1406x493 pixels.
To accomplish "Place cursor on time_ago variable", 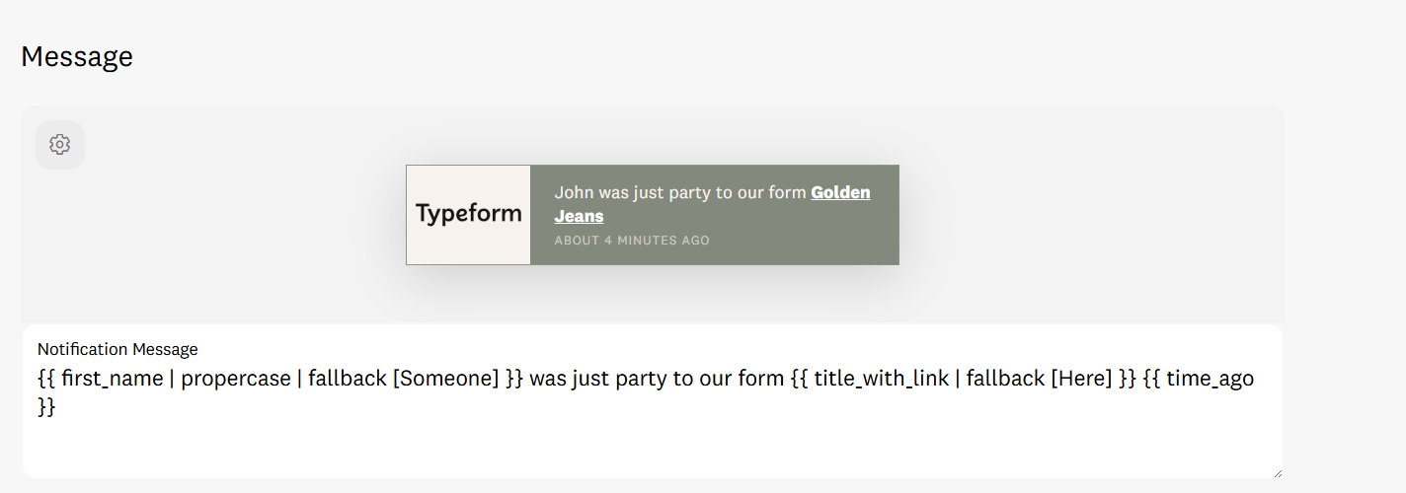I will click(x=1211, y=379).
